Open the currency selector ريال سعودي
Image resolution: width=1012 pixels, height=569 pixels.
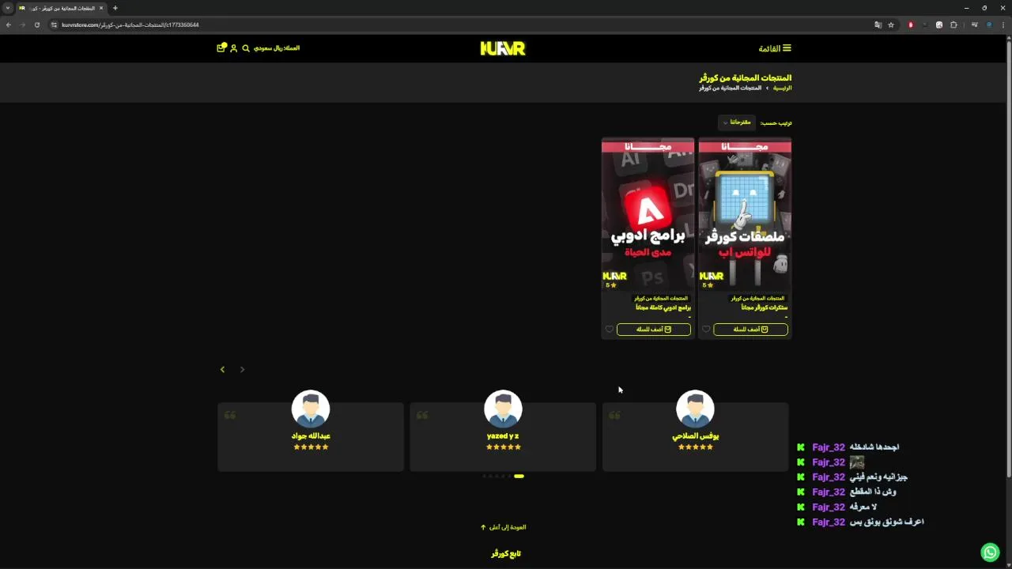coord(277,48)
